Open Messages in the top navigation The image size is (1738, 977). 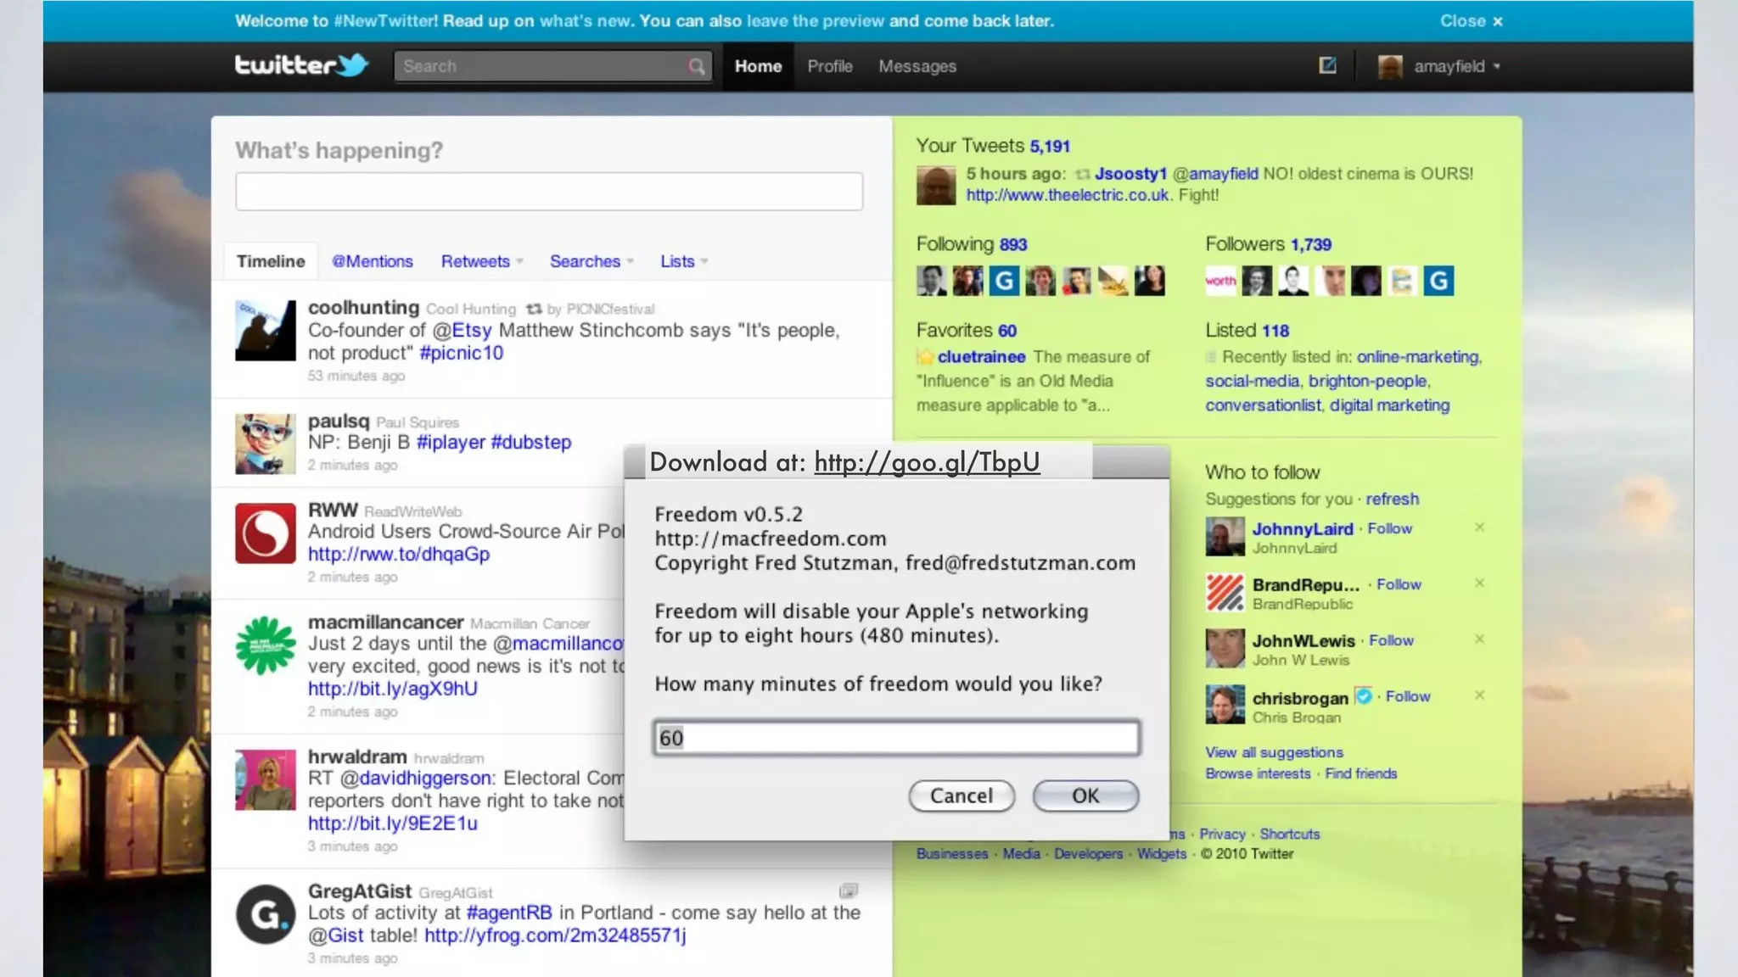(917, 66)
